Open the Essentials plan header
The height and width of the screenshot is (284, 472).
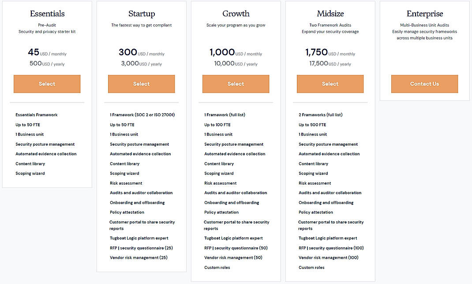click(47, 14)
